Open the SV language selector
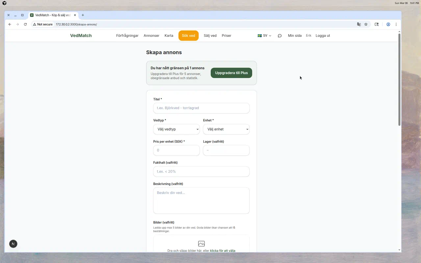Image resolution: width=421 pixels, height=263 pixels. tap(264, 36)
